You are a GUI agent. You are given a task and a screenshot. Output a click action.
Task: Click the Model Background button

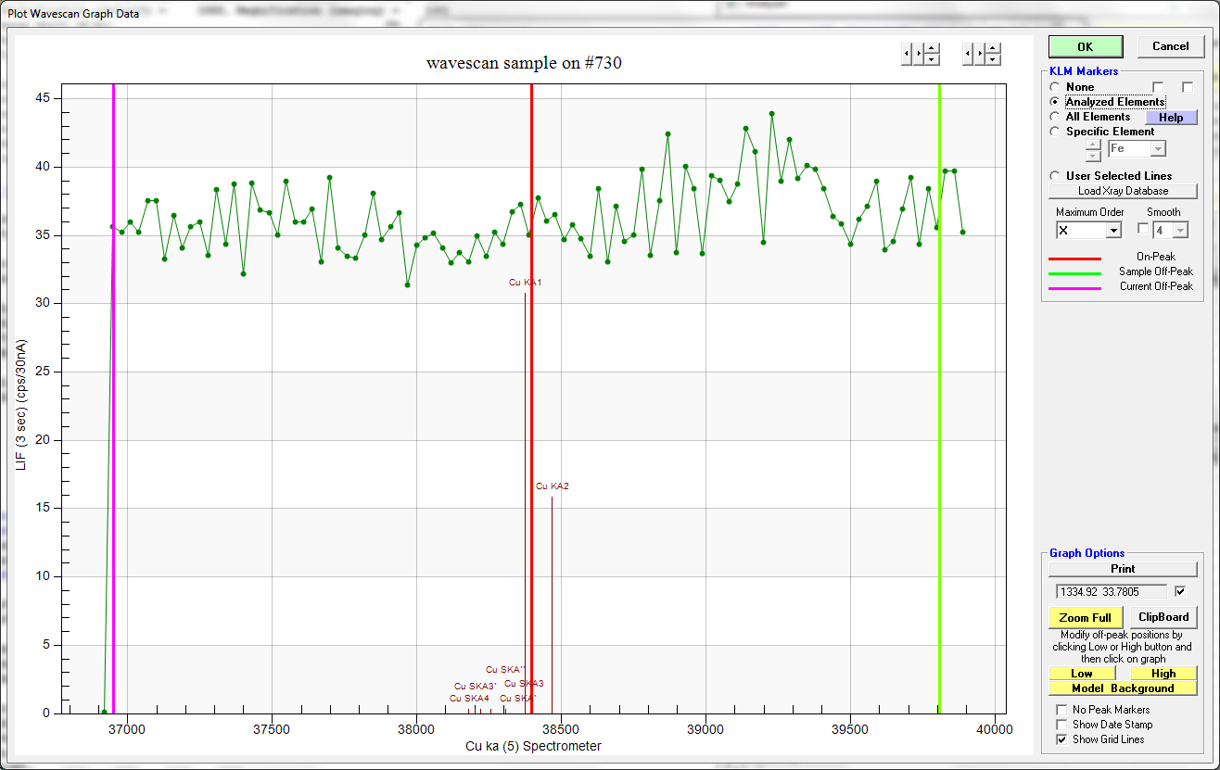[1123, 688]
